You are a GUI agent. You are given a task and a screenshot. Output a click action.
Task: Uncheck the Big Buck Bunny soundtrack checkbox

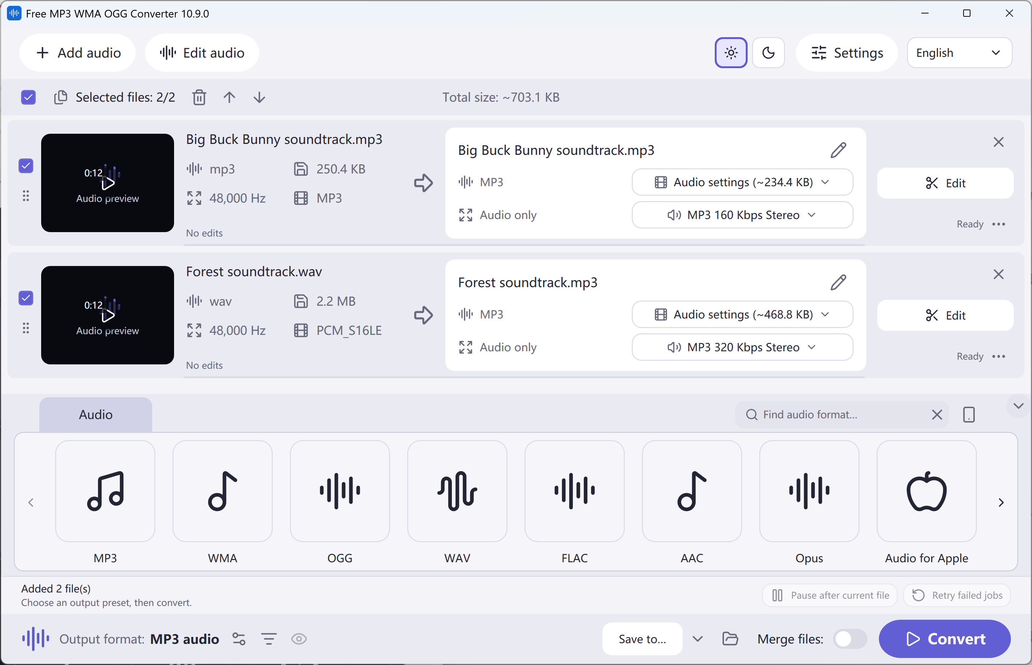click(26, 166)
